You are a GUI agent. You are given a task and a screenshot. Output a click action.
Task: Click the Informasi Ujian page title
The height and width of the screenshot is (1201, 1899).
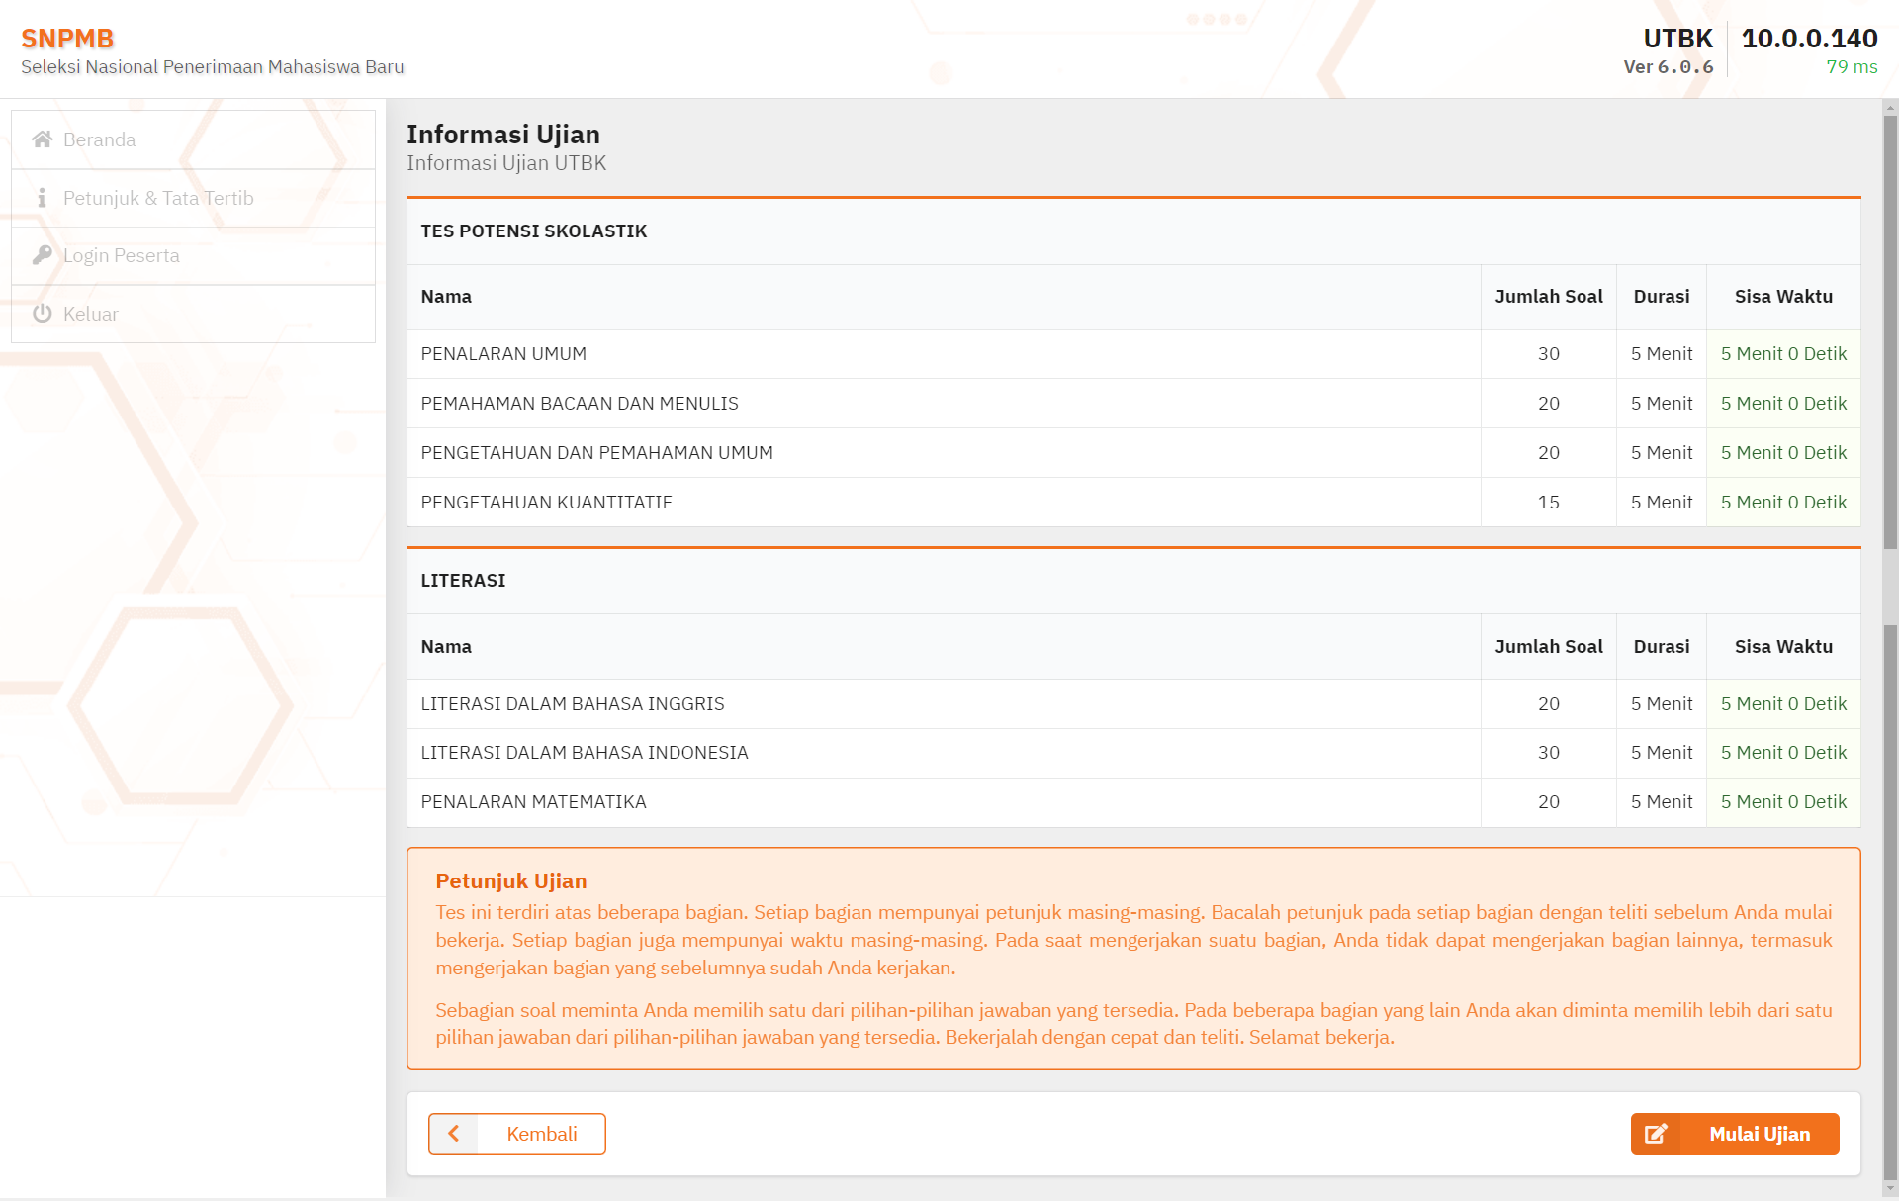click(503, 135)
